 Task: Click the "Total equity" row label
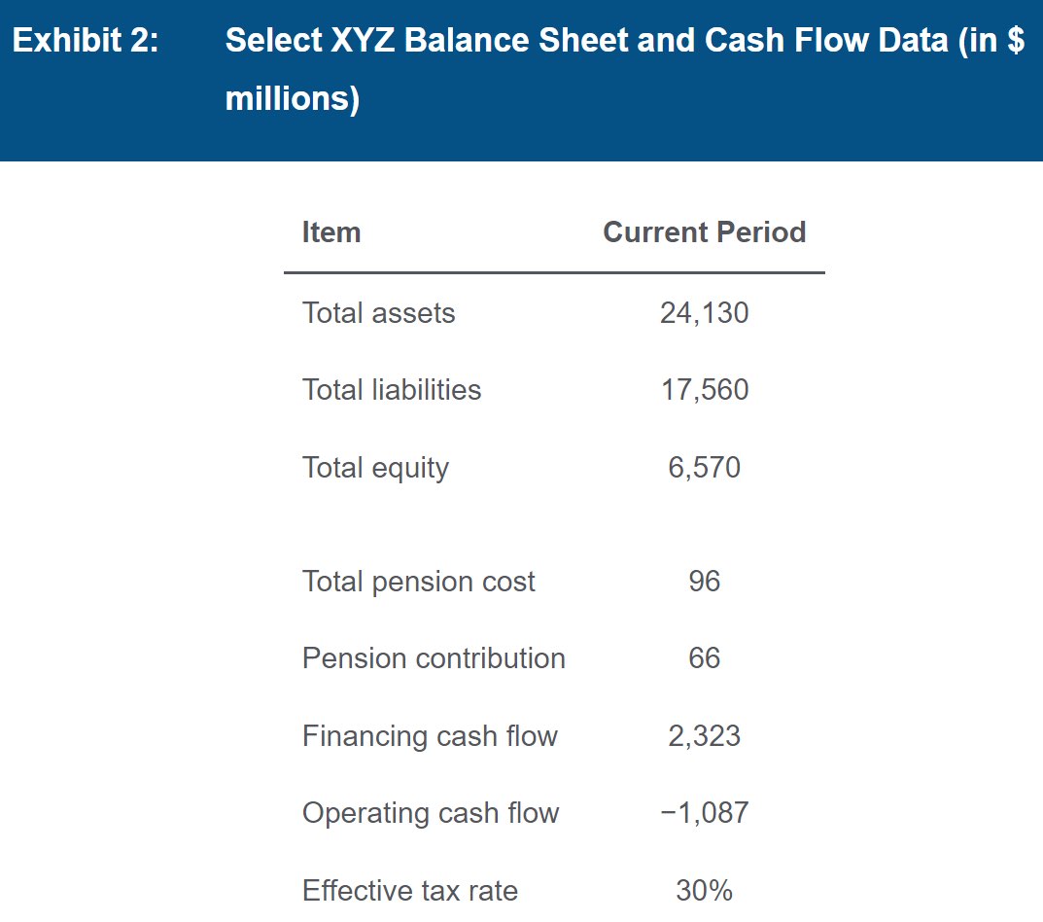coord(375,468)
